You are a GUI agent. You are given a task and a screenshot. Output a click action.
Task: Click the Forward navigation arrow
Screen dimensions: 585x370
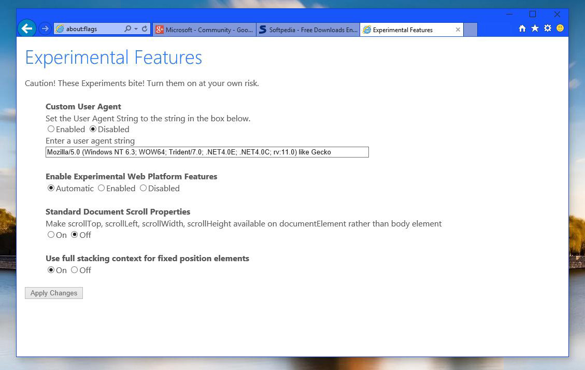tap(45, 29)
